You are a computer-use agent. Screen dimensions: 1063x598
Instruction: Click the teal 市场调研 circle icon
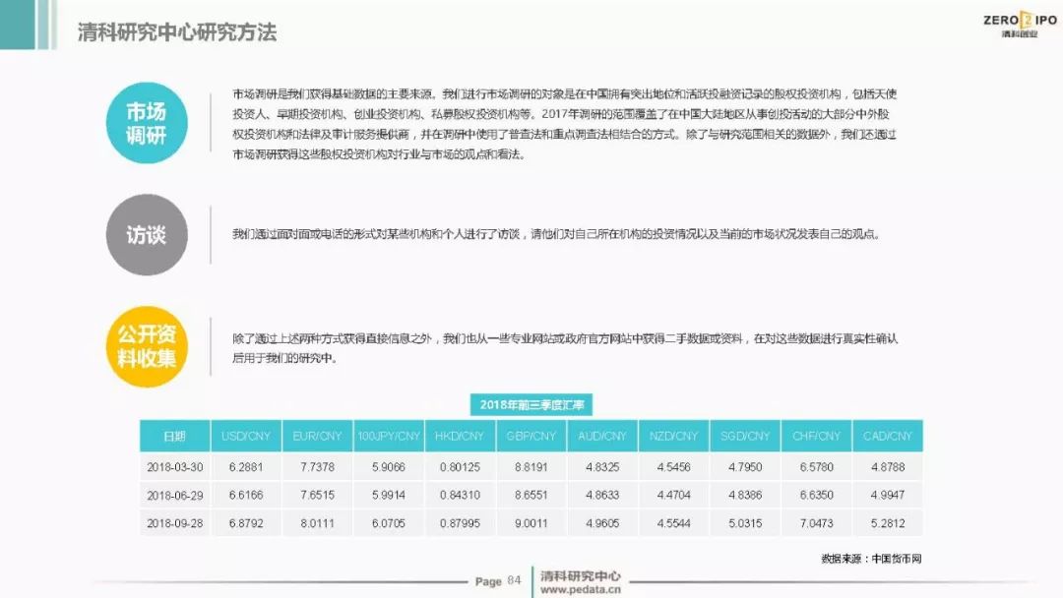tap(147, 125)
